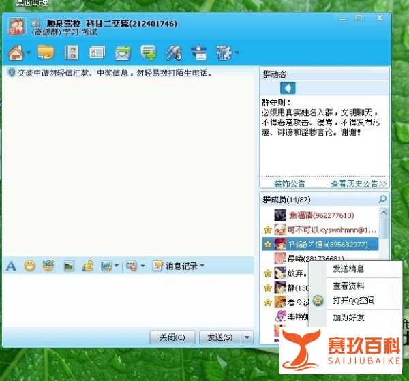Choose 发送消息 from the context menu
Image resolution: width=409 pixels, height=381 pixels.
tap(348, 269)
